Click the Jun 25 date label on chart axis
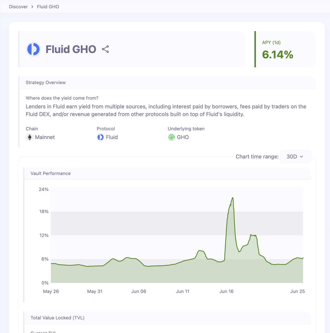 pos(298,291)
